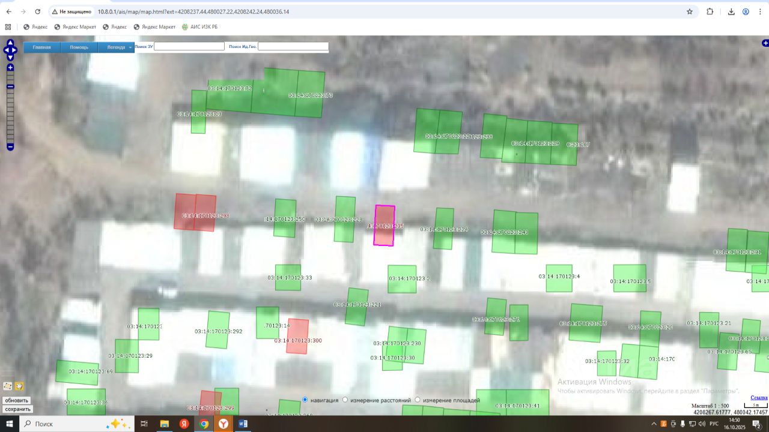Pan the map west with the left arrow

6,50
